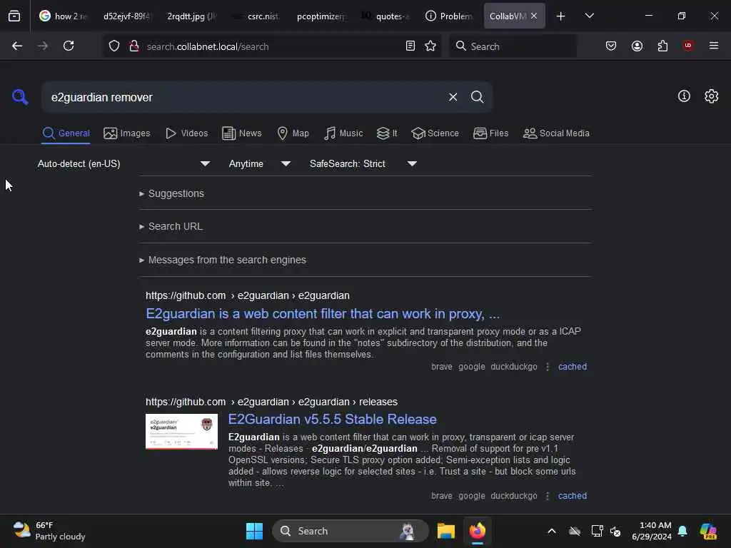
Task: Select the Images search category
Action: pos(127,133)
